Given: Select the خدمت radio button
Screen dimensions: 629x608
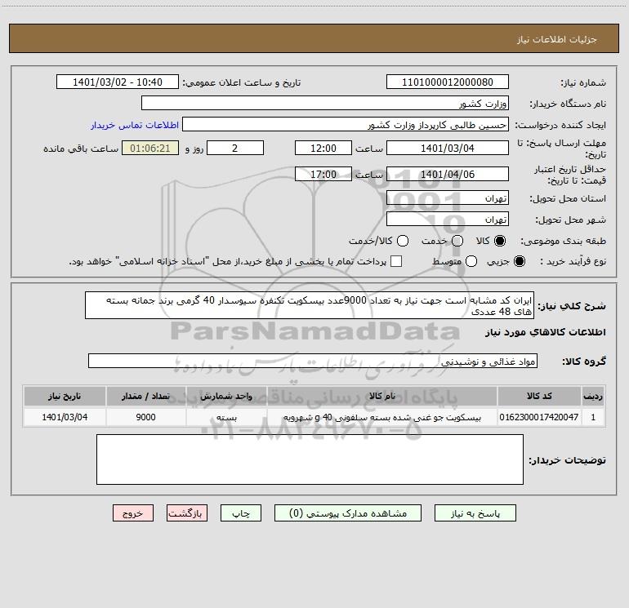Looking at the screenshot, I should click(457, 241).
